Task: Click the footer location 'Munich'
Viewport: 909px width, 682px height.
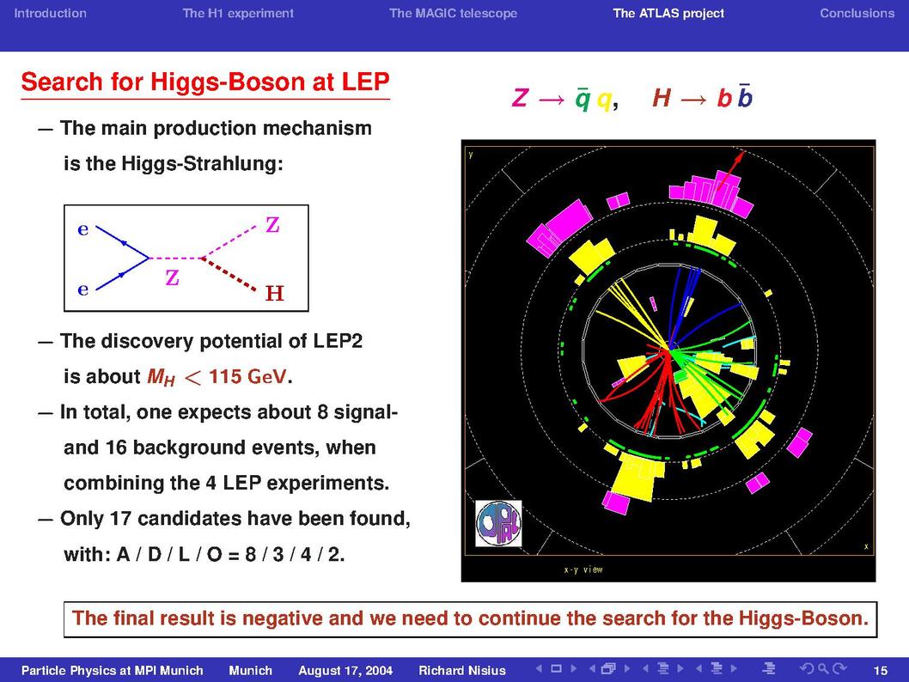Action: tap(250, 671)
